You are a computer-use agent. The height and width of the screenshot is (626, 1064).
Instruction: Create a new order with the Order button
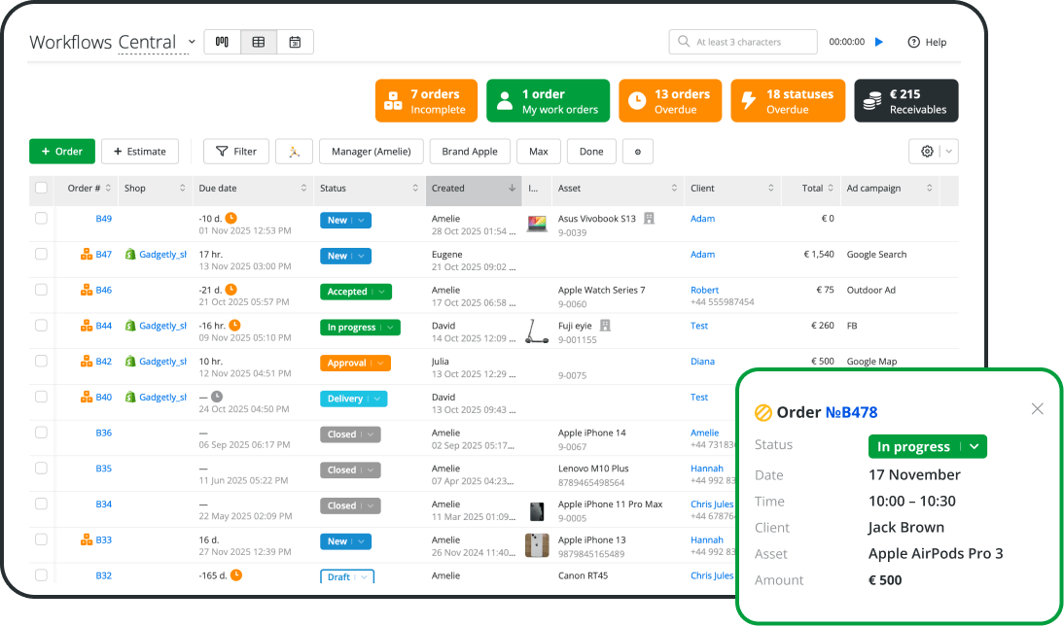point(61,152)
